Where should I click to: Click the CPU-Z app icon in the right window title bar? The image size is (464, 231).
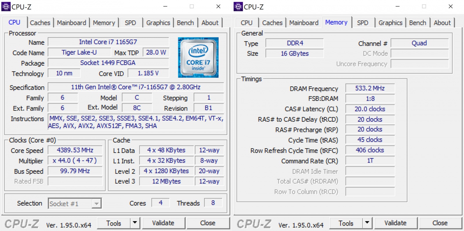tap(238, 6)
